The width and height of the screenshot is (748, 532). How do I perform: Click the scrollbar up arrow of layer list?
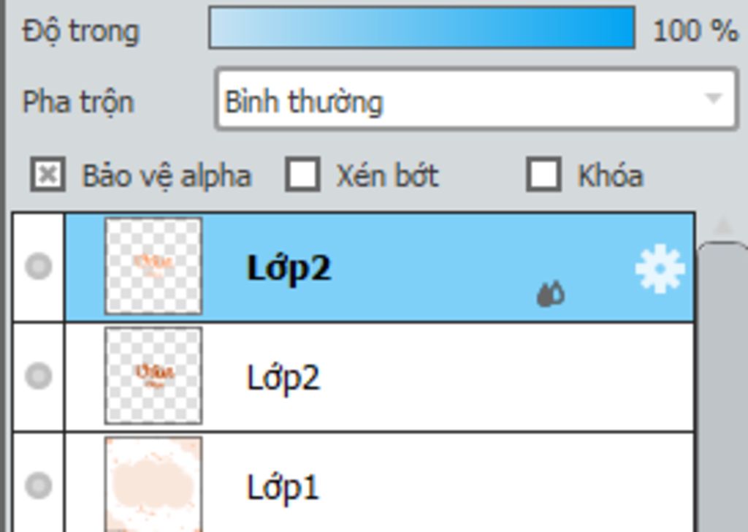click(x=724, y=226)
